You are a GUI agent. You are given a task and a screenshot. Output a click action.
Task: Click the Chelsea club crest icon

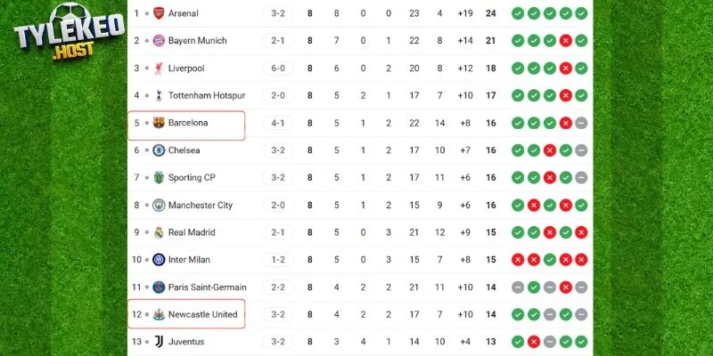pos(159,150)
